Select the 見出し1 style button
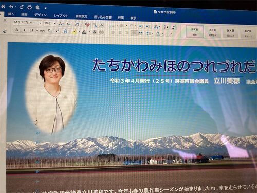257x193 pixels. [x=230, y=32]
